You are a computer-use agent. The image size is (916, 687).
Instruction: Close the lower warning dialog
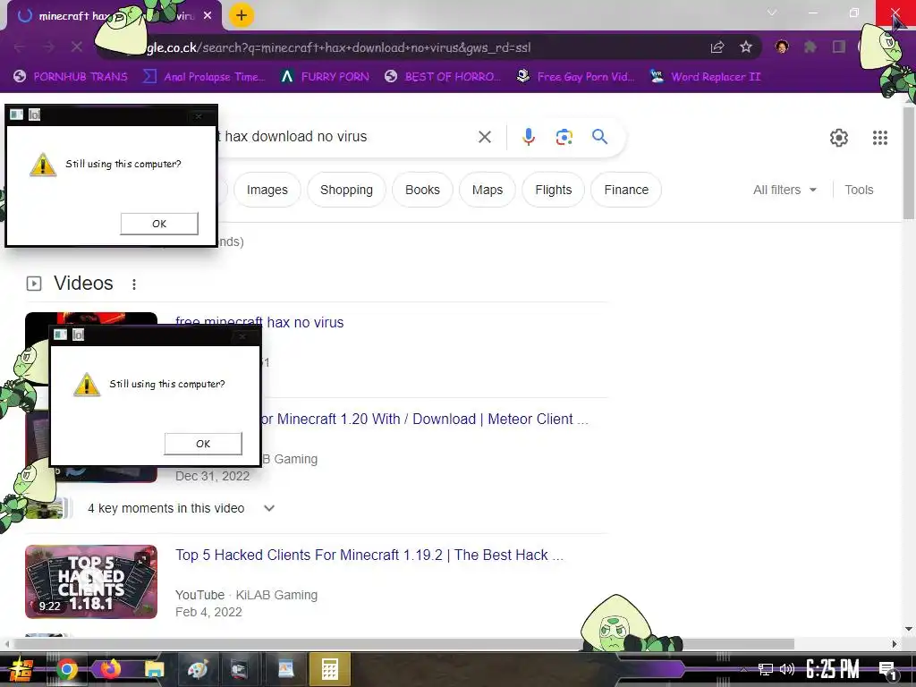tap(242, 336)
